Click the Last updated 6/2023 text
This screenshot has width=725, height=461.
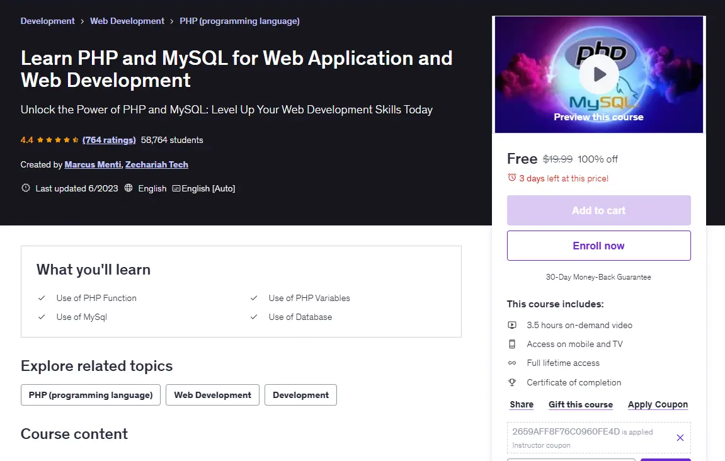click(x=77, y=188)
